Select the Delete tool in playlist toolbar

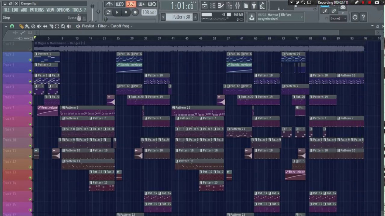33,26
